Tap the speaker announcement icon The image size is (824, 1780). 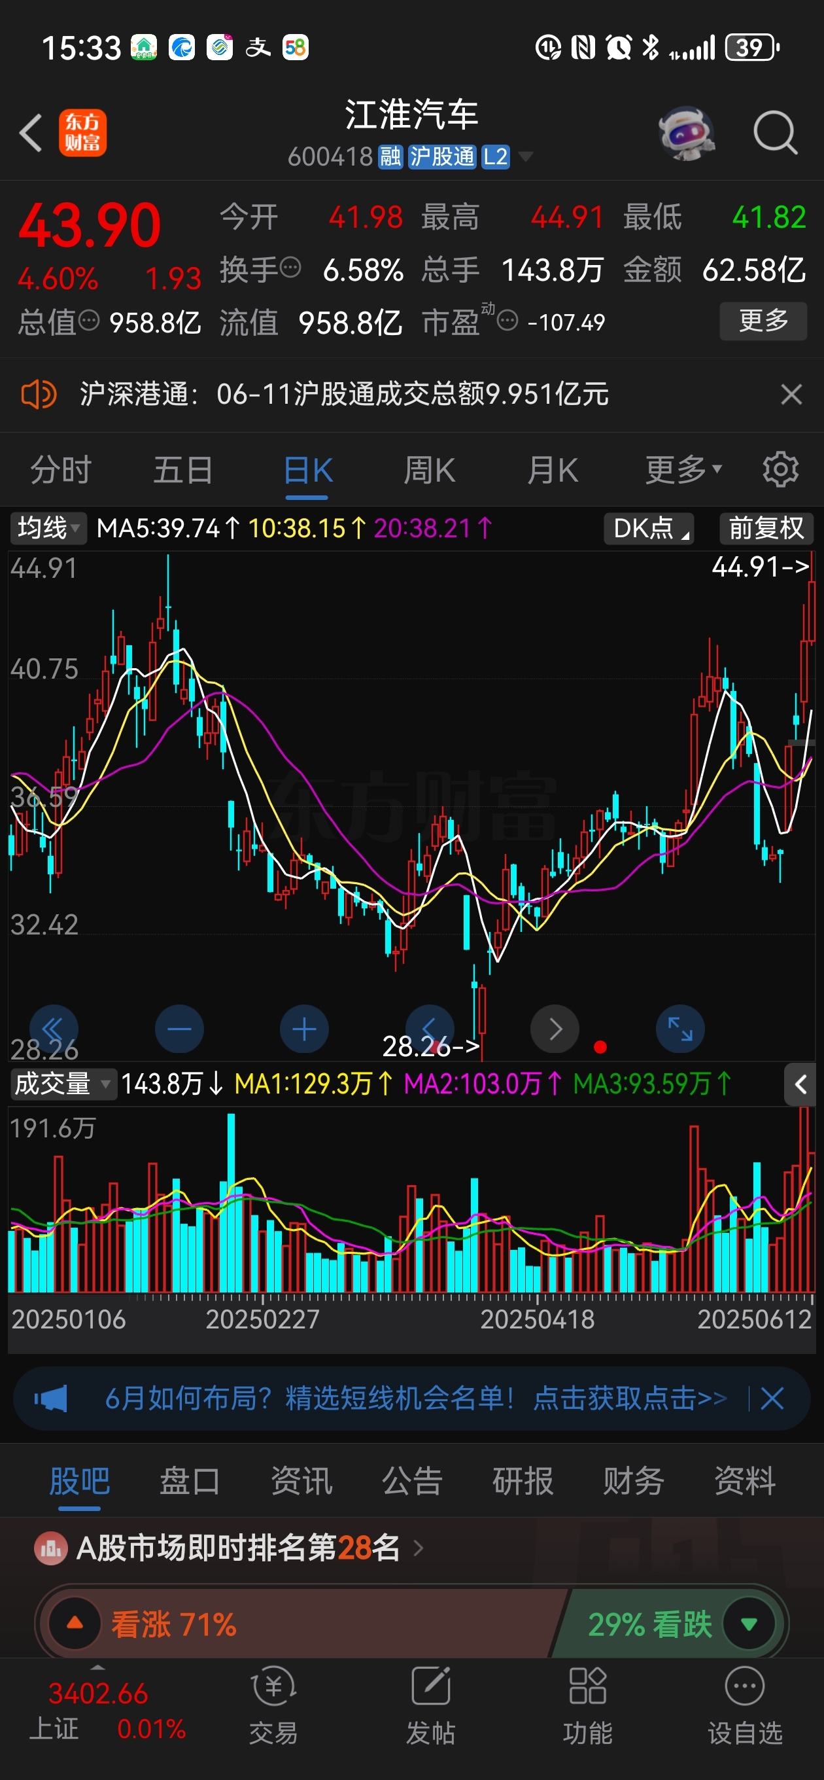point(39,395)
